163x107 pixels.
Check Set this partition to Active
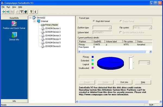tap(121, 32)
